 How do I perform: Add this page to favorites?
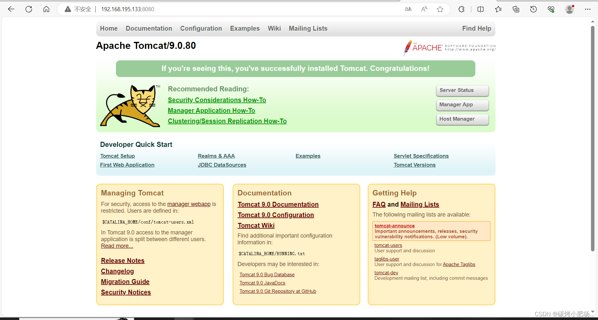point(440,9)
